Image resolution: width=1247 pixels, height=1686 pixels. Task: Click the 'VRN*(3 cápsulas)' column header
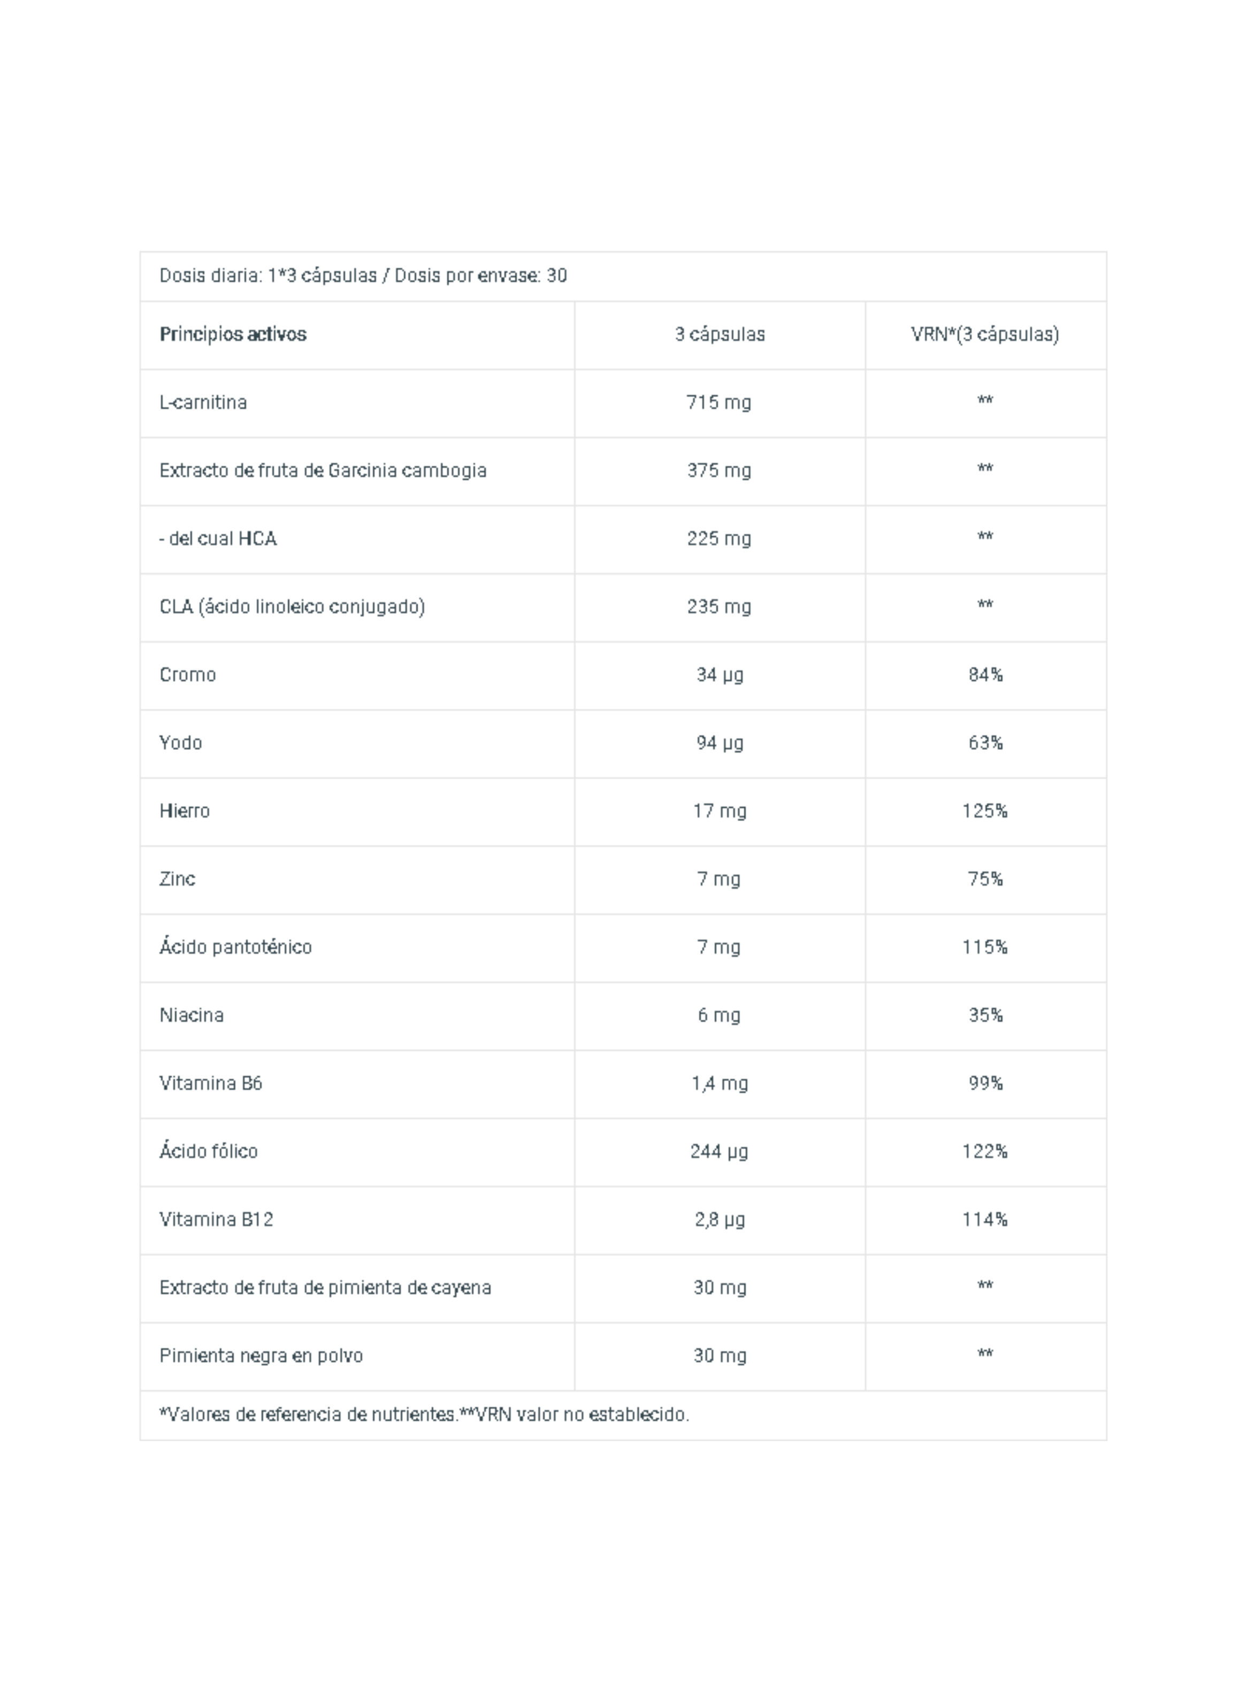pyautogui.click(x=985, y=335)
